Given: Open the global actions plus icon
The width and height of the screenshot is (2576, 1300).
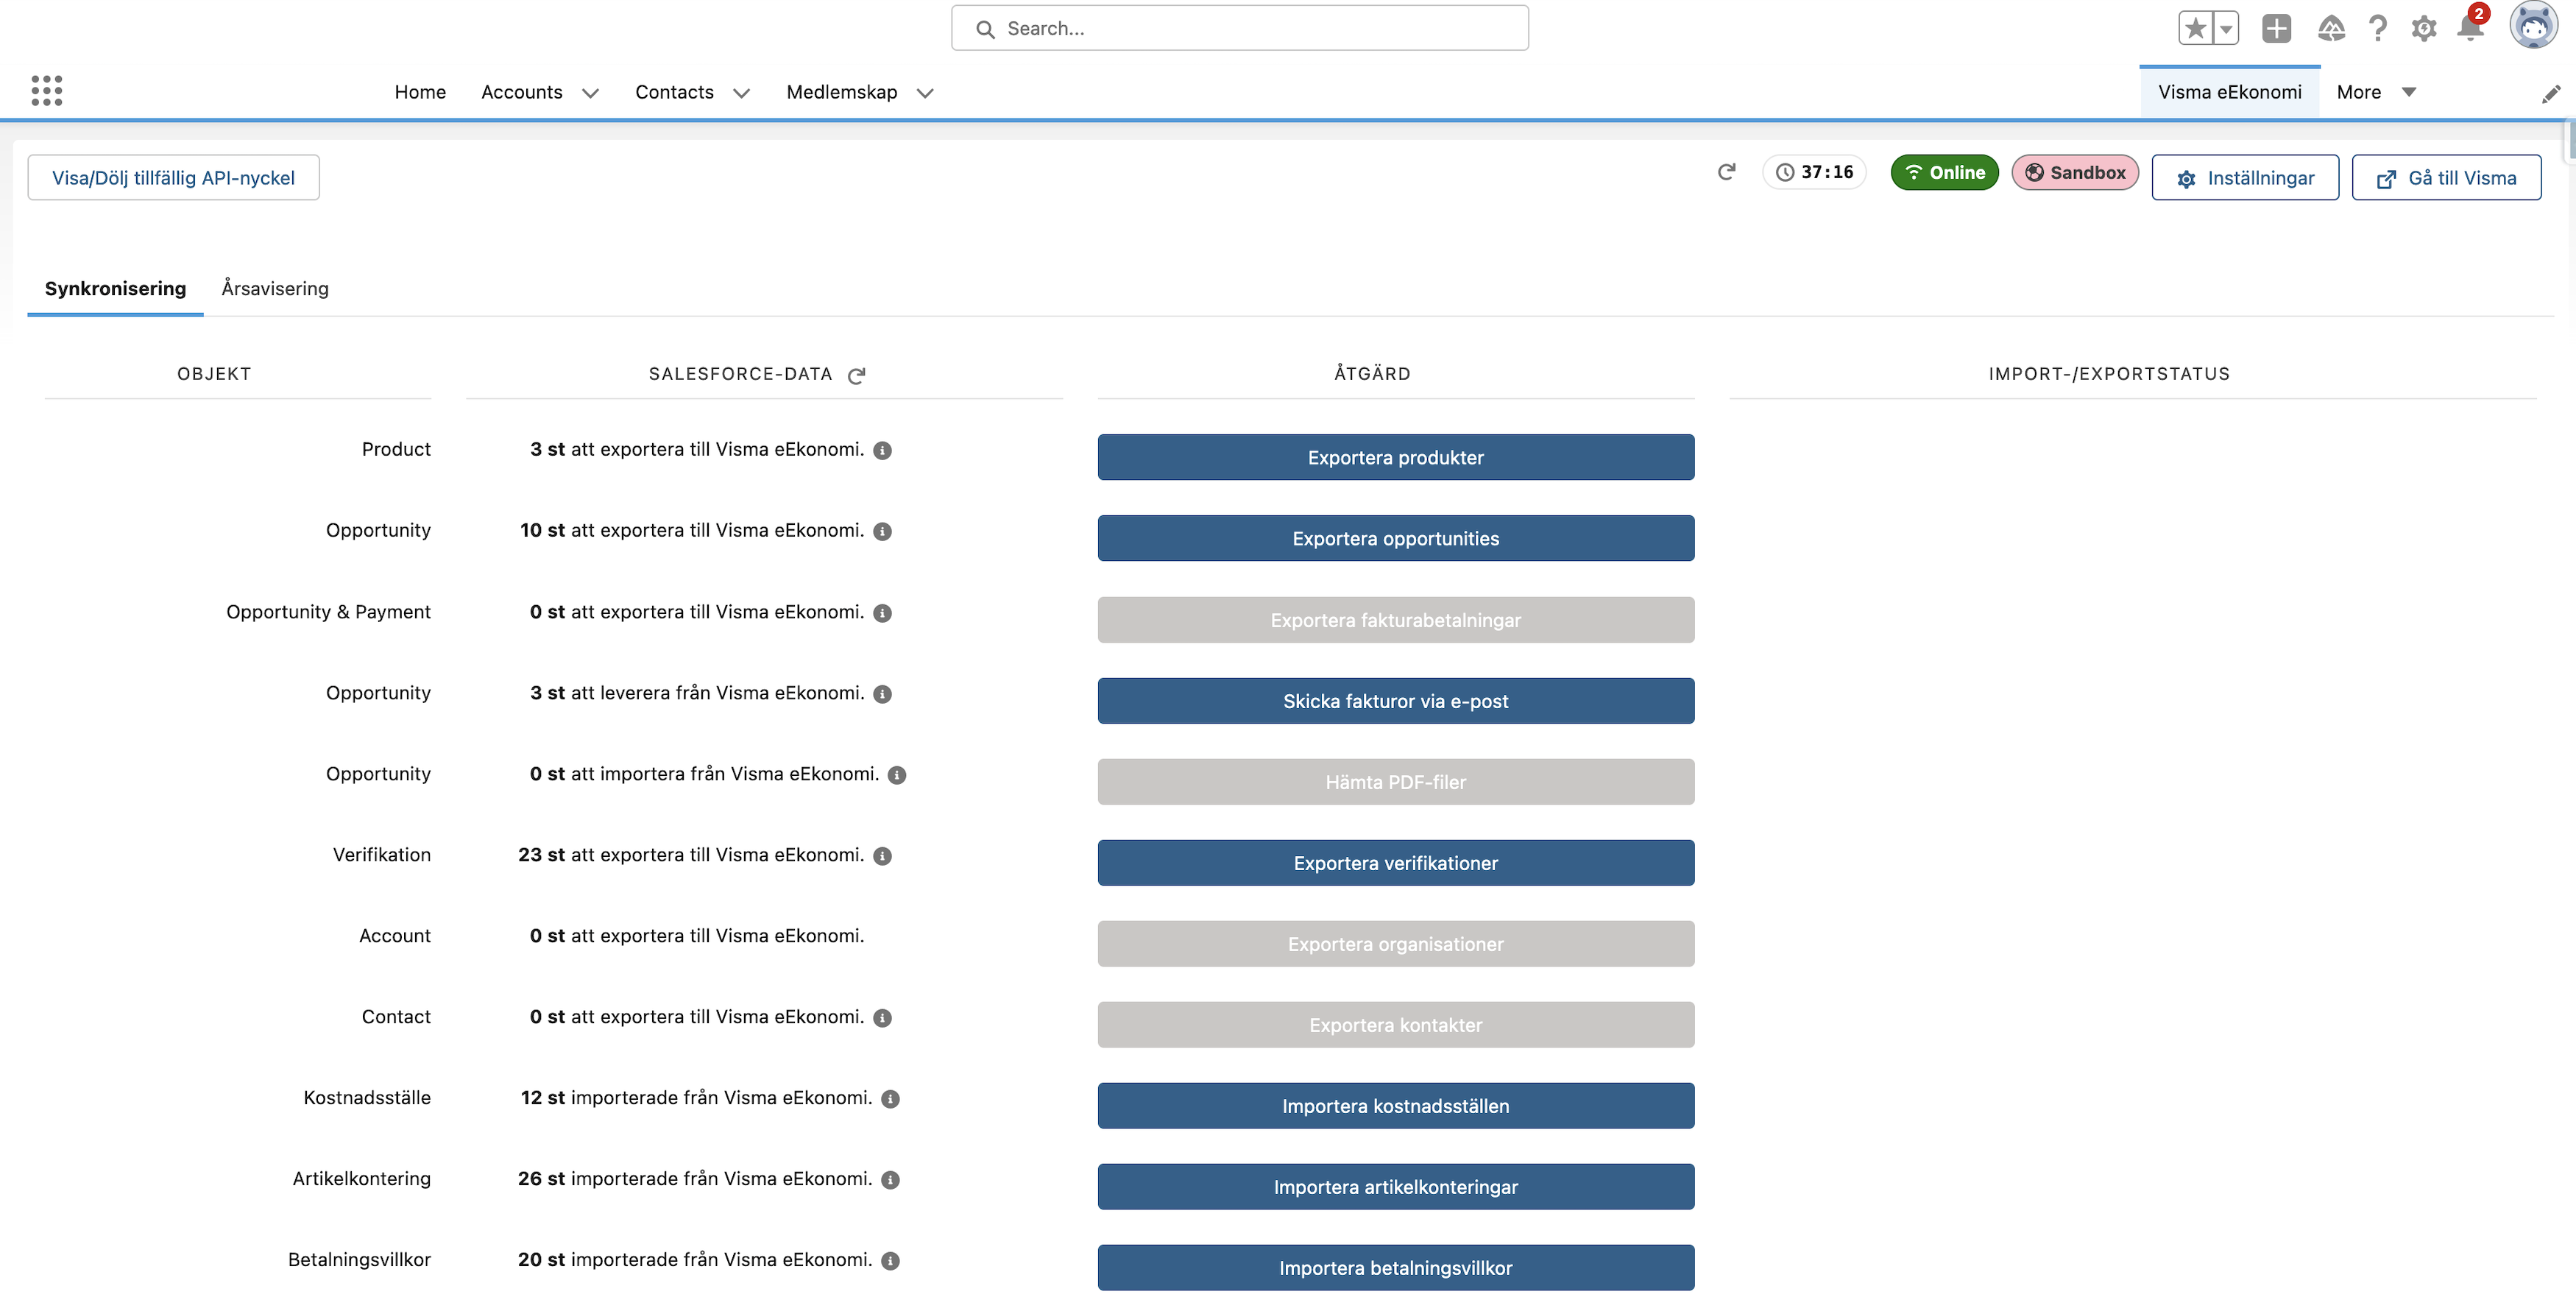Looking at the screenshot, I should click(2277, 28).
